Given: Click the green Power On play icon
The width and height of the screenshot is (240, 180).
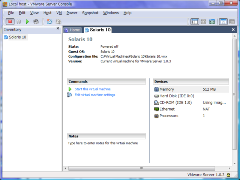Looking at the screenshot, I should pos(27,22).
